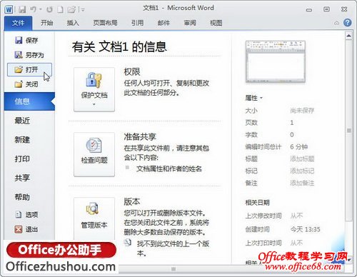Click the horizontal scrollbar thumb at bottom
The height and width of the screenshot is (277, 357).
174,269
